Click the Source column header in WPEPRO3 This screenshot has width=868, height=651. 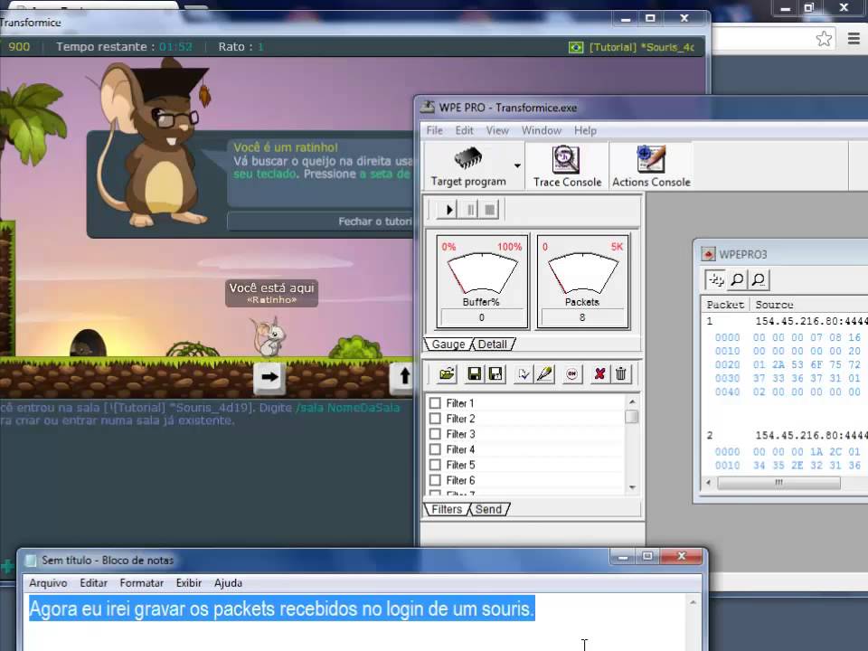pos(808,305)
